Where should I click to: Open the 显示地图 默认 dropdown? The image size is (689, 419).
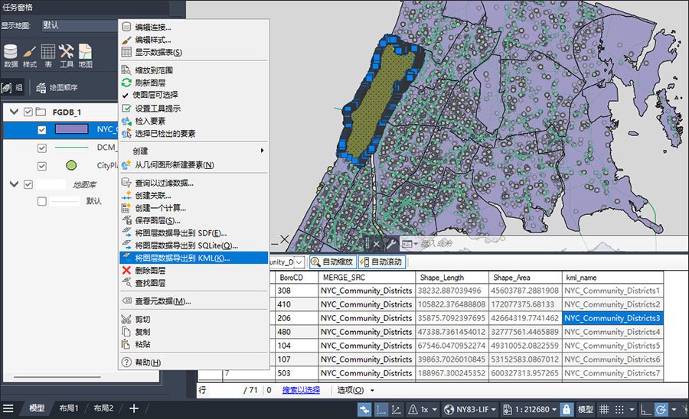pos(79,25)
